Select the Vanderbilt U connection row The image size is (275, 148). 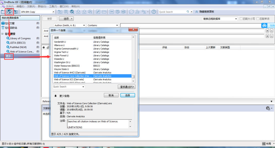coord(92,42)
